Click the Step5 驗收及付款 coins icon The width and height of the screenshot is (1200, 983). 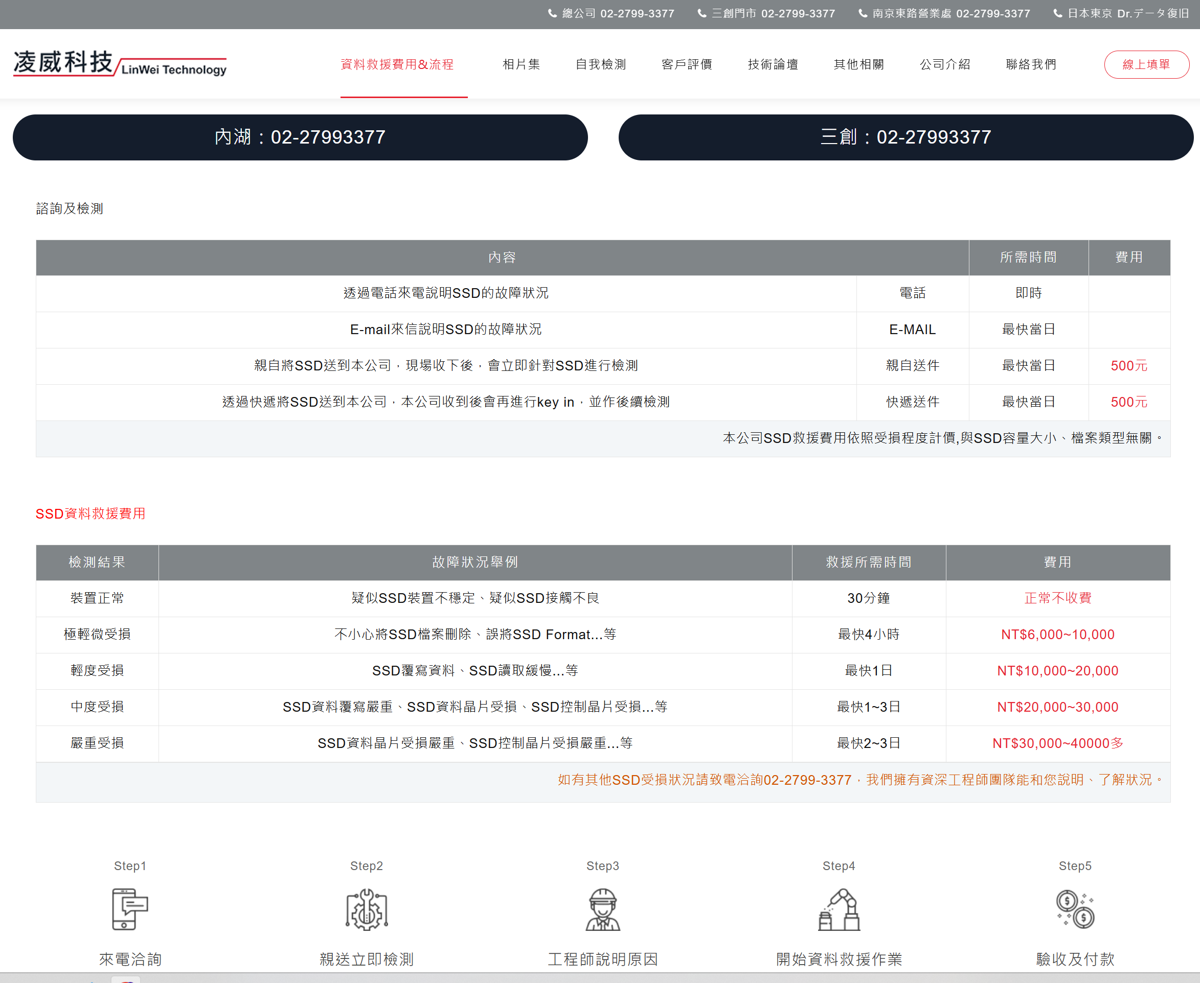(1074, 909)
